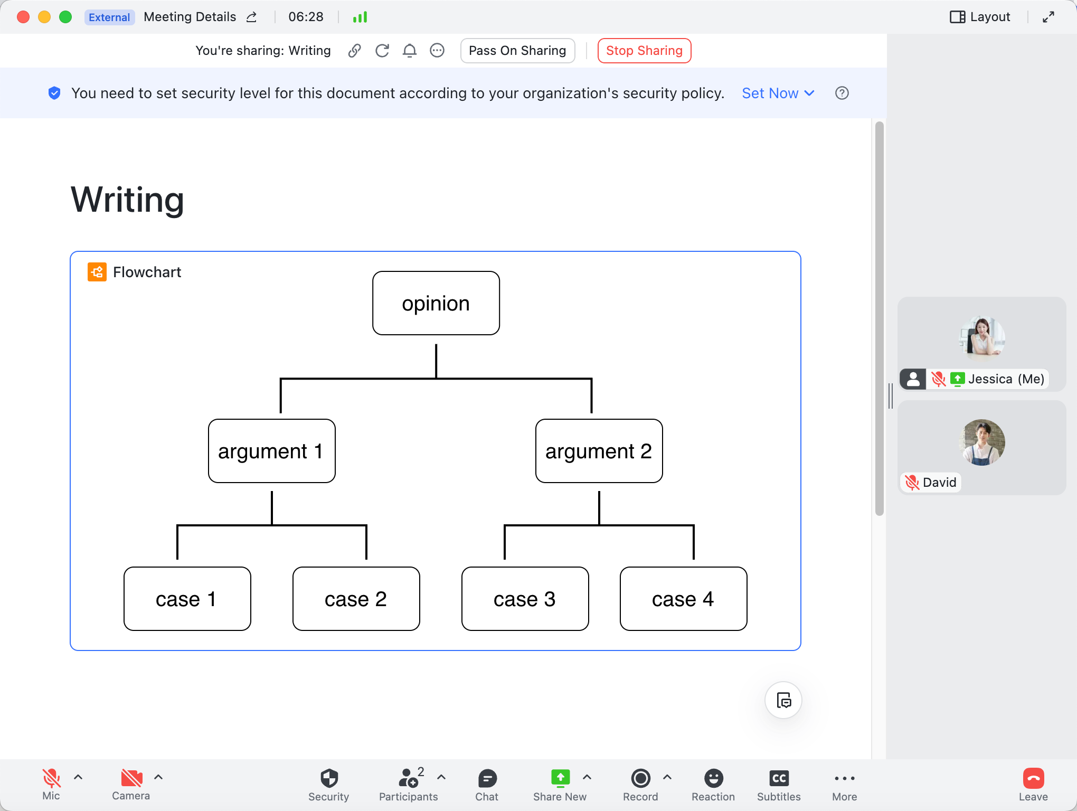This screenshot has width=1077, height=811.
Task: Open the Chat panel
Action: tap(487, 786)
